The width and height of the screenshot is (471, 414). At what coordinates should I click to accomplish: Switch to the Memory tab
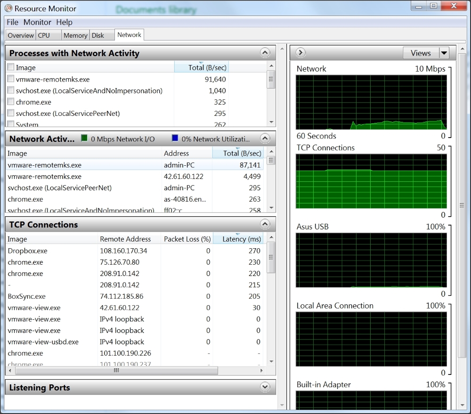click(x=75, y=35)
